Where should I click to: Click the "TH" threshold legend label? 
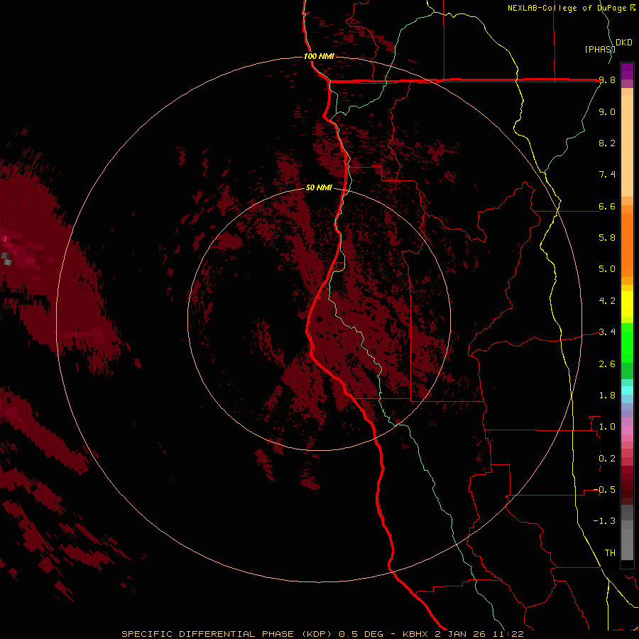point(610,553)
